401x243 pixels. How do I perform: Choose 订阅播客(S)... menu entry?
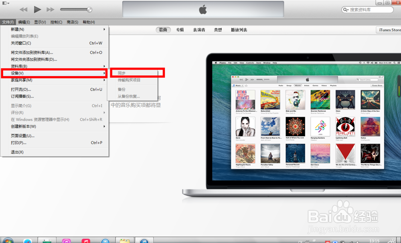tap(55, 96)
